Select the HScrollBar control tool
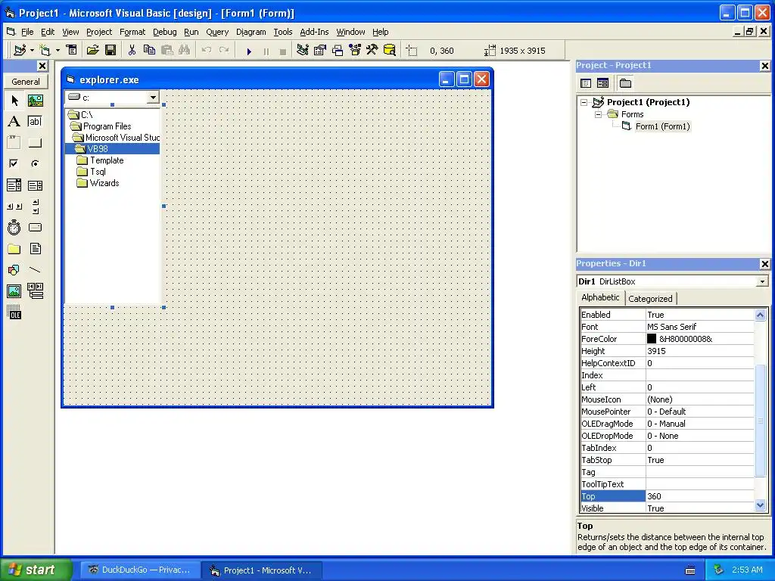 14,207
